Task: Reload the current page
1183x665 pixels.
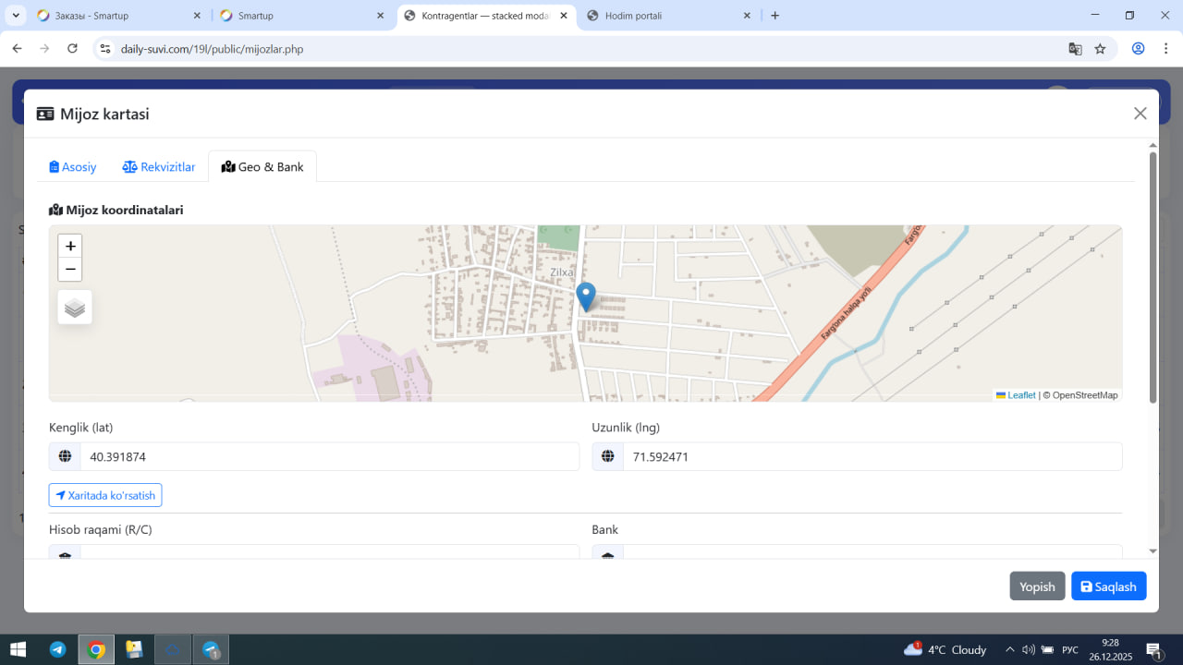Action: (x=73, y=49)
